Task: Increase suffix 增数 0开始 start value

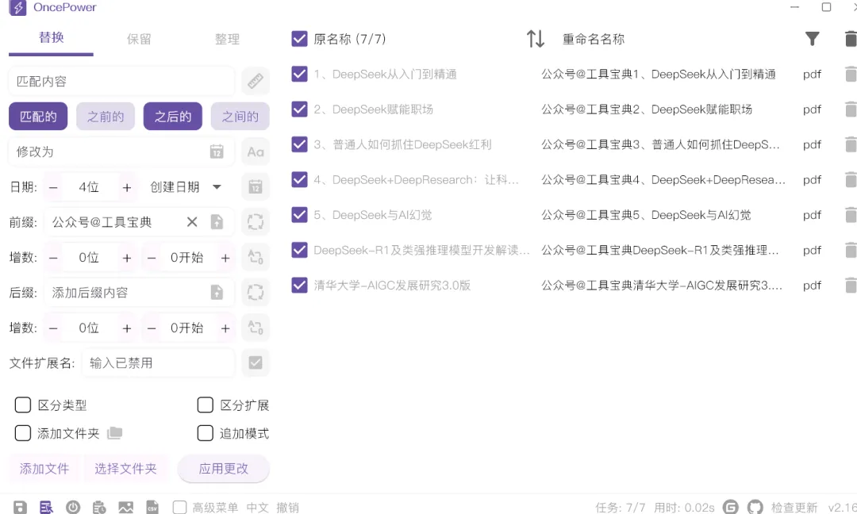Action: 225,328
